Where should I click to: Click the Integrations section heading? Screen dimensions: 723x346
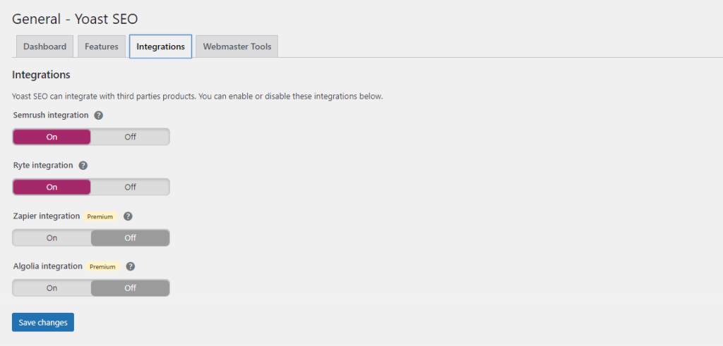41,75
